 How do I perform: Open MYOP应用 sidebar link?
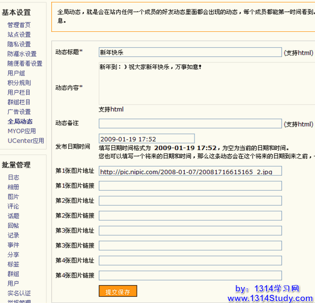(x=21, y=131)
